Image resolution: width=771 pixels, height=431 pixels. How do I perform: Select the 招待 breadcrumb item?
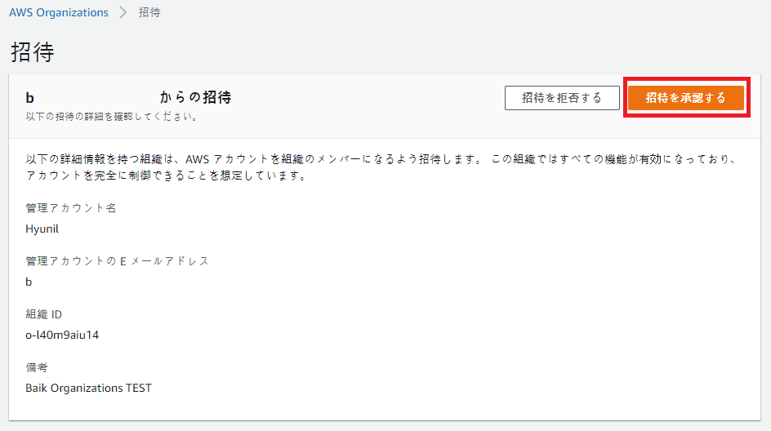click(149, 13)
